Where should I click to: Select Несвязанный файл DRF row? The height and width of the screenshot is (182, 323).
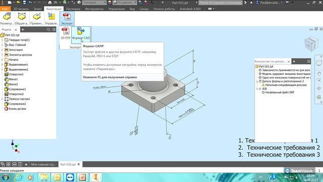click(x=278, y=93)
